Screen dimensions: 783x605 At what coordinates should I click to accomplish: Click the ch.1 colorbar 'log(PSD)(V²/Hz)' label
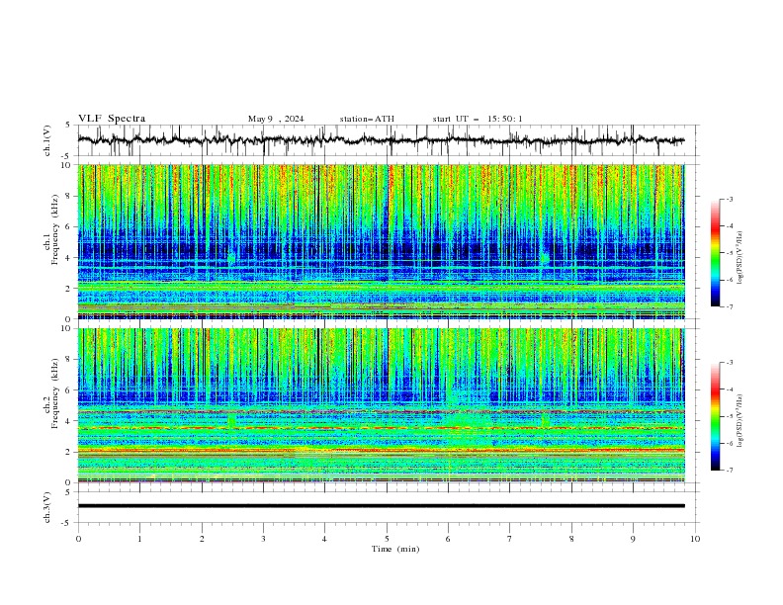click(739, 258)
